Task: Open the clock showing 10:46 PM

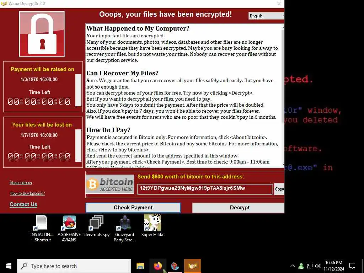Action: 334,266
